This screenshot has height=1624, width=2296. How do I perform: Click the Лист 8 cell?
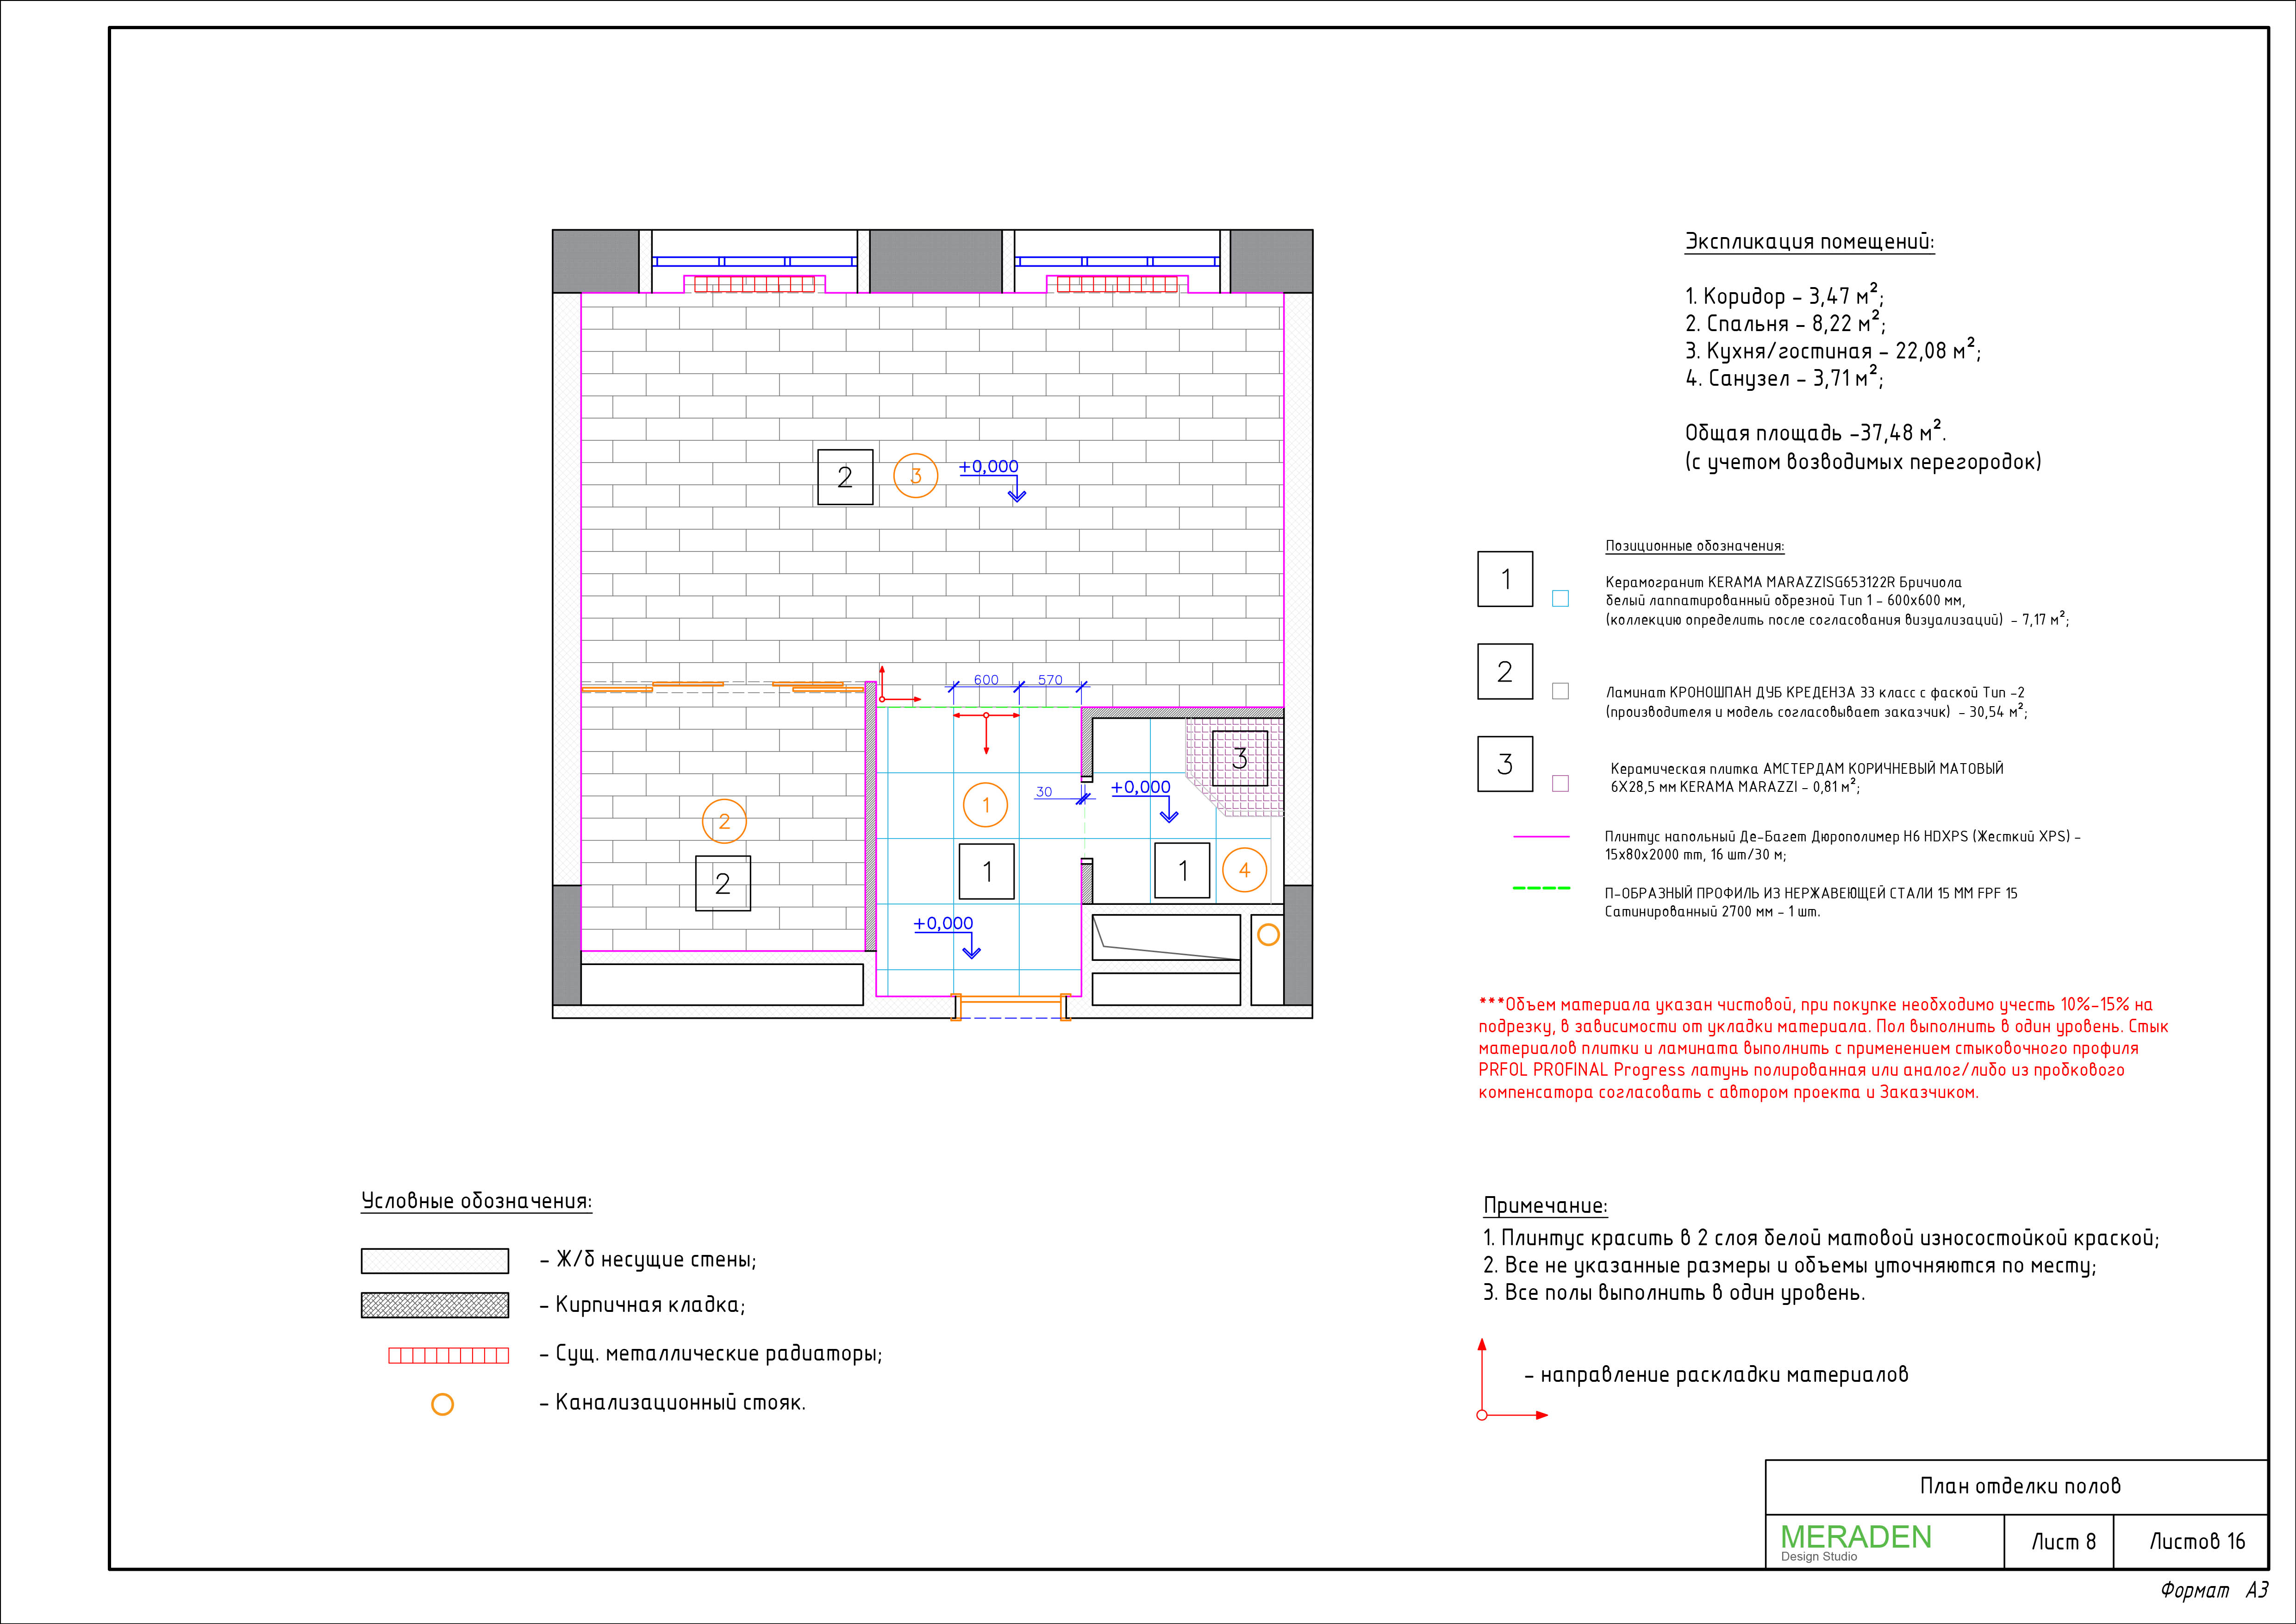pos(2060,1542)
